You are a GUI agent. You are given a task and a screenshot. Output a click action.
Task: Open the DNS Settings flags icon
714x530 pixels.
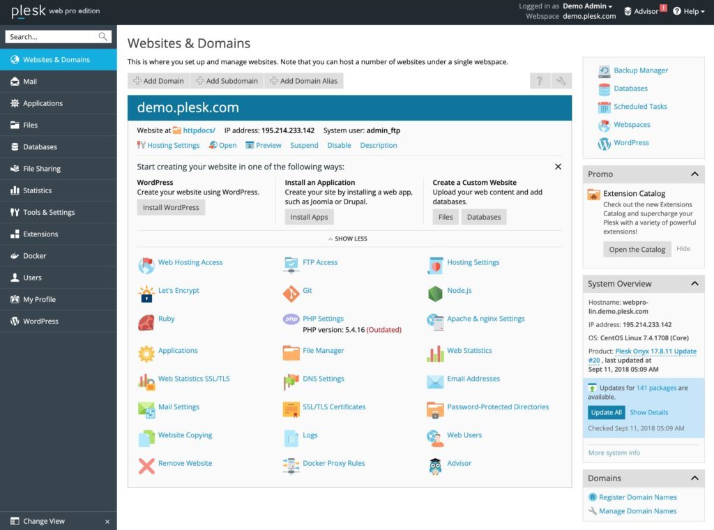[291, 382]
